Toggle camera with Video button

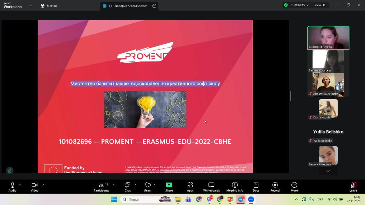35,187
